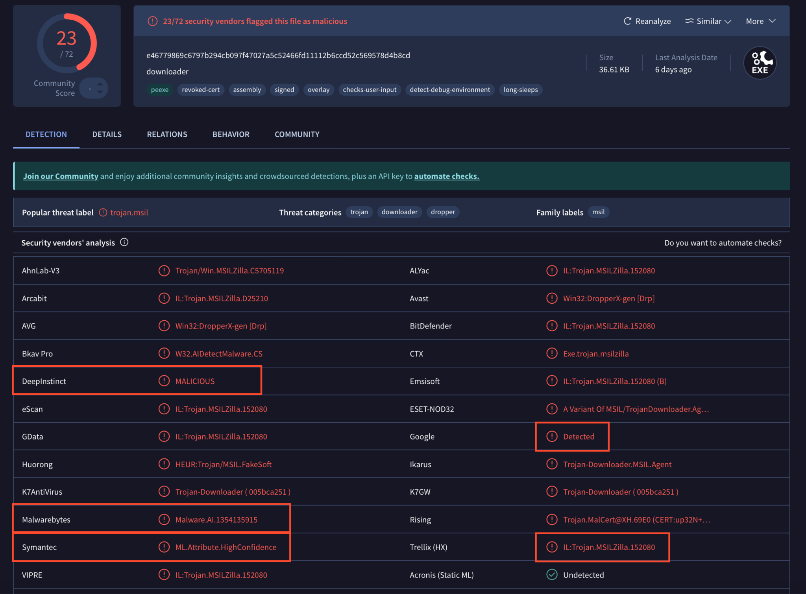Click community score downvote arrow
This screenshot has height=594, width=806.
coord(100,92)
